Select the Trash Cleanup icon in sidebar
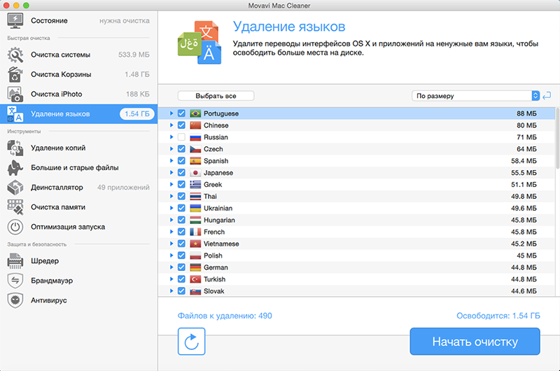The image size is (560, 371). (16, 74)
